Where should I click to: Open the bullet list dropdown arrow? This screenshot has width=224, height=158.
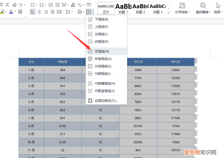pos(37,5)
